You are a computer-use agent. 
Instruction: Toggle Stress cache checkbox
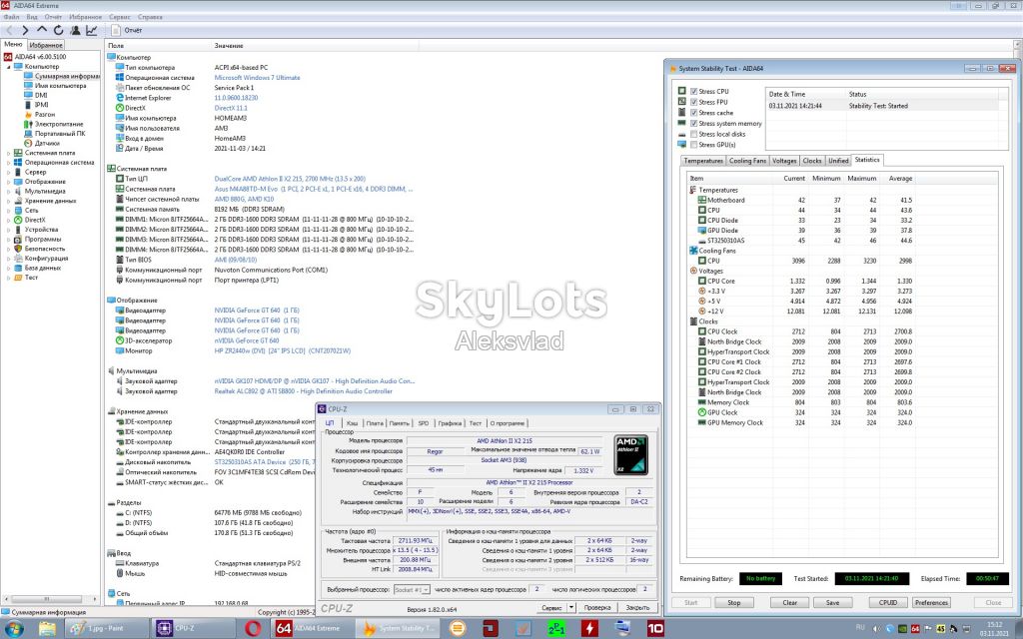(694, 113)
